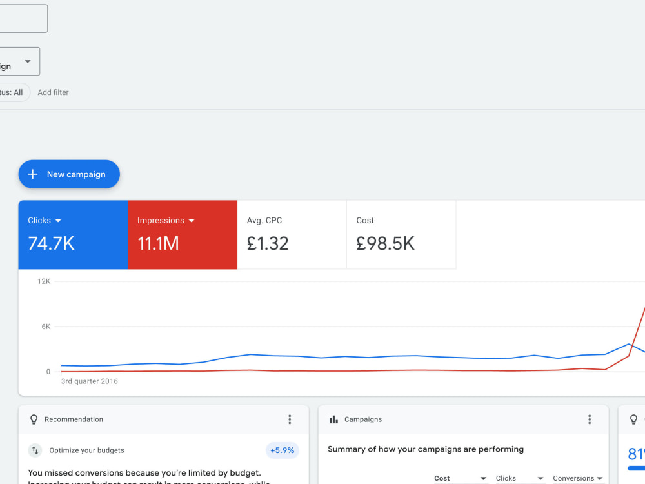
Task: Click the empty input box at top left
Action: tap(23, 19)
